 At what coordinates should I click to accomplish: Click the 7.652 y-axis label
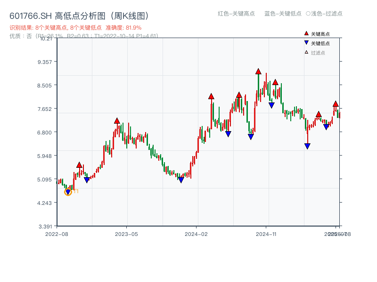44,109
